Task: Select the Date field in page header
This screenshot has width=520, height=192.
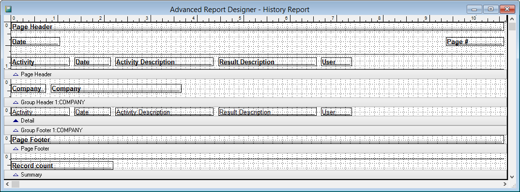Action: (35, 41)
